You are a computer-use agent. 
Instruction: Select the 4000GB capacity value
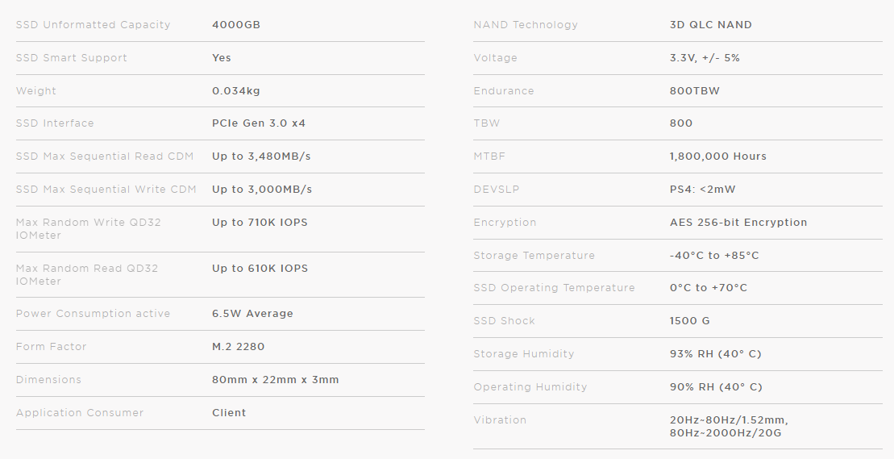tap(236, 25)
